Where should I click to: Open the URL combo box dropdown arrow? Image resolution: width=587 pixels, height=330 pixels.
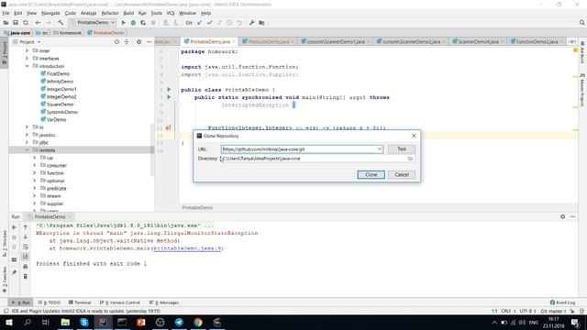[379, 148]
